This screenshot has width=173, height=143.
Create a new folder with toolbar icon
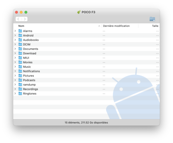[152, 19]
